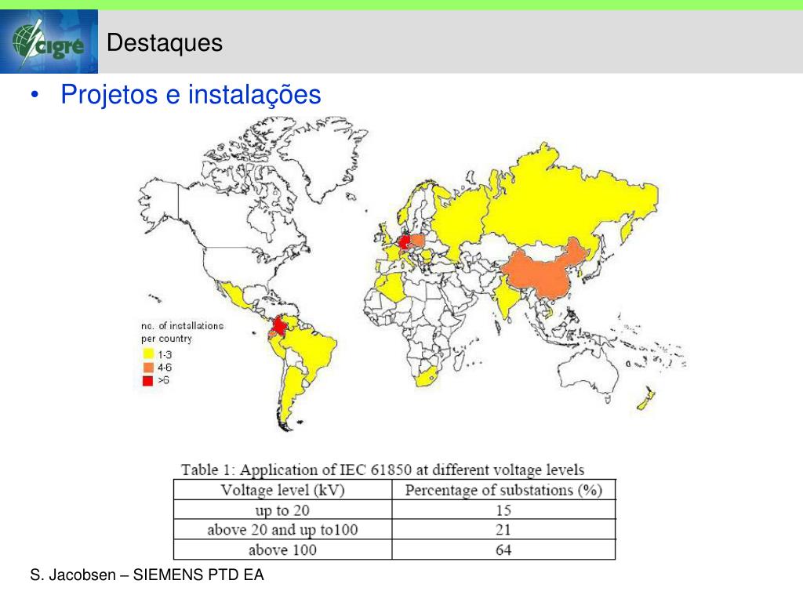This screenshot has width=803, height=602.
Task: Click the value '15' in the table
Action: 503,510
